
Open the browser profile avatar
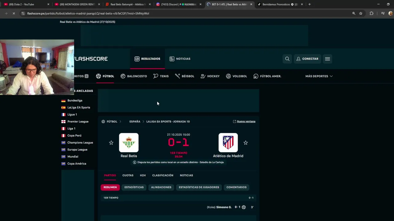coord(391,14)
